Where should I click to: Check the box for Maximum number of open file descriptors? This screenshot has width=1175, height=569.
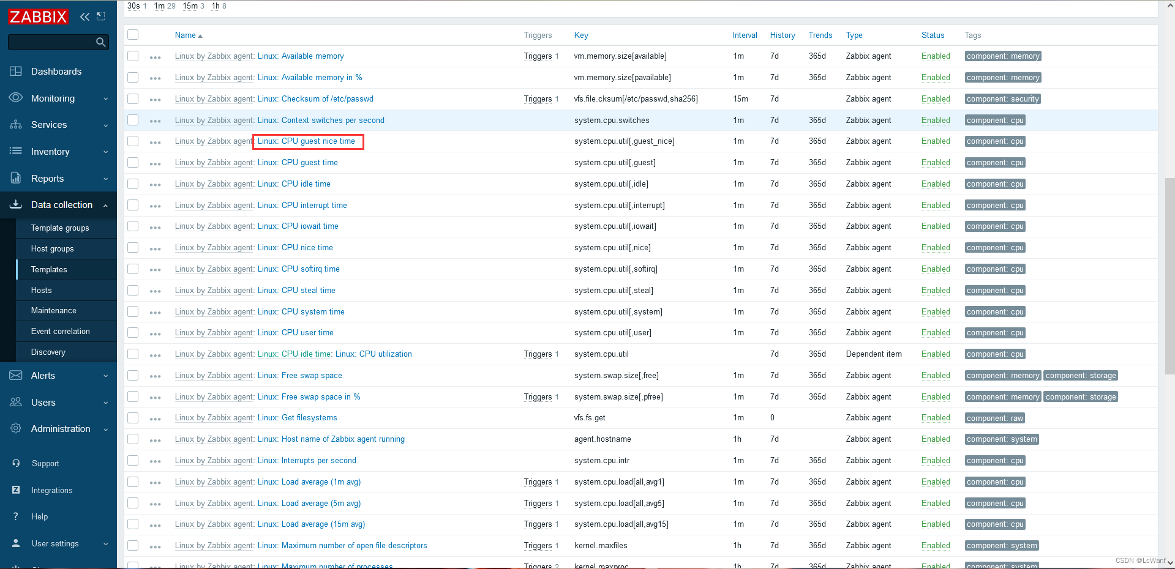tap(133, 545)
